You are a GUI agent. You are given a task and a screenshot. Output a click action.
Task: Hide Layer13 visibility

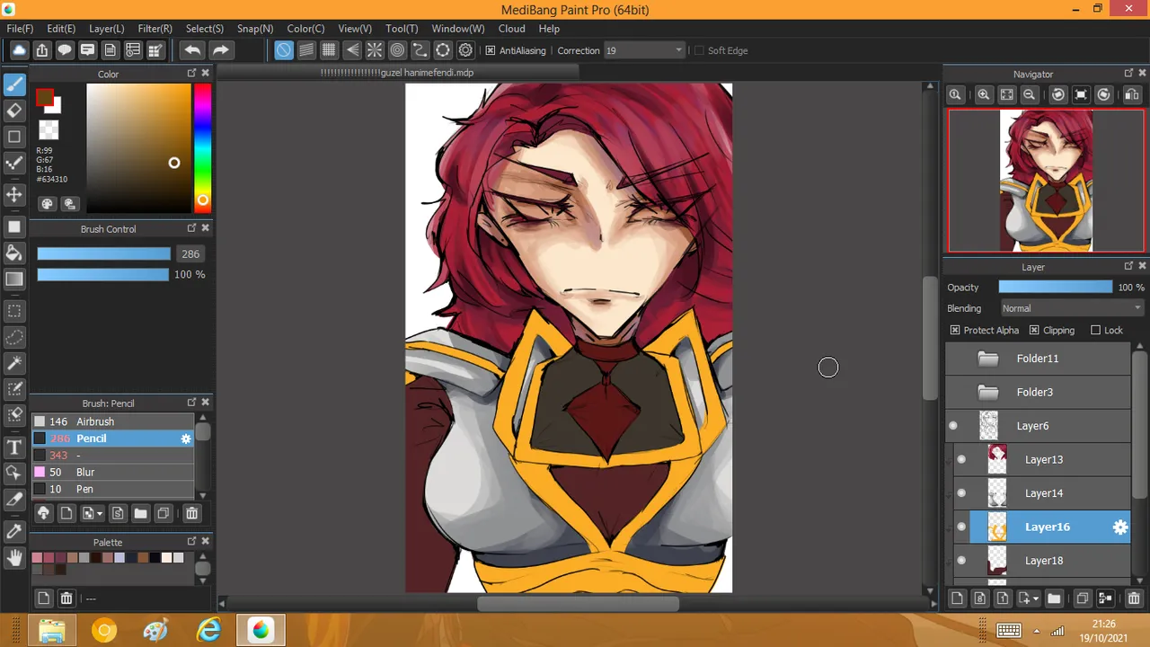(961, 459)
